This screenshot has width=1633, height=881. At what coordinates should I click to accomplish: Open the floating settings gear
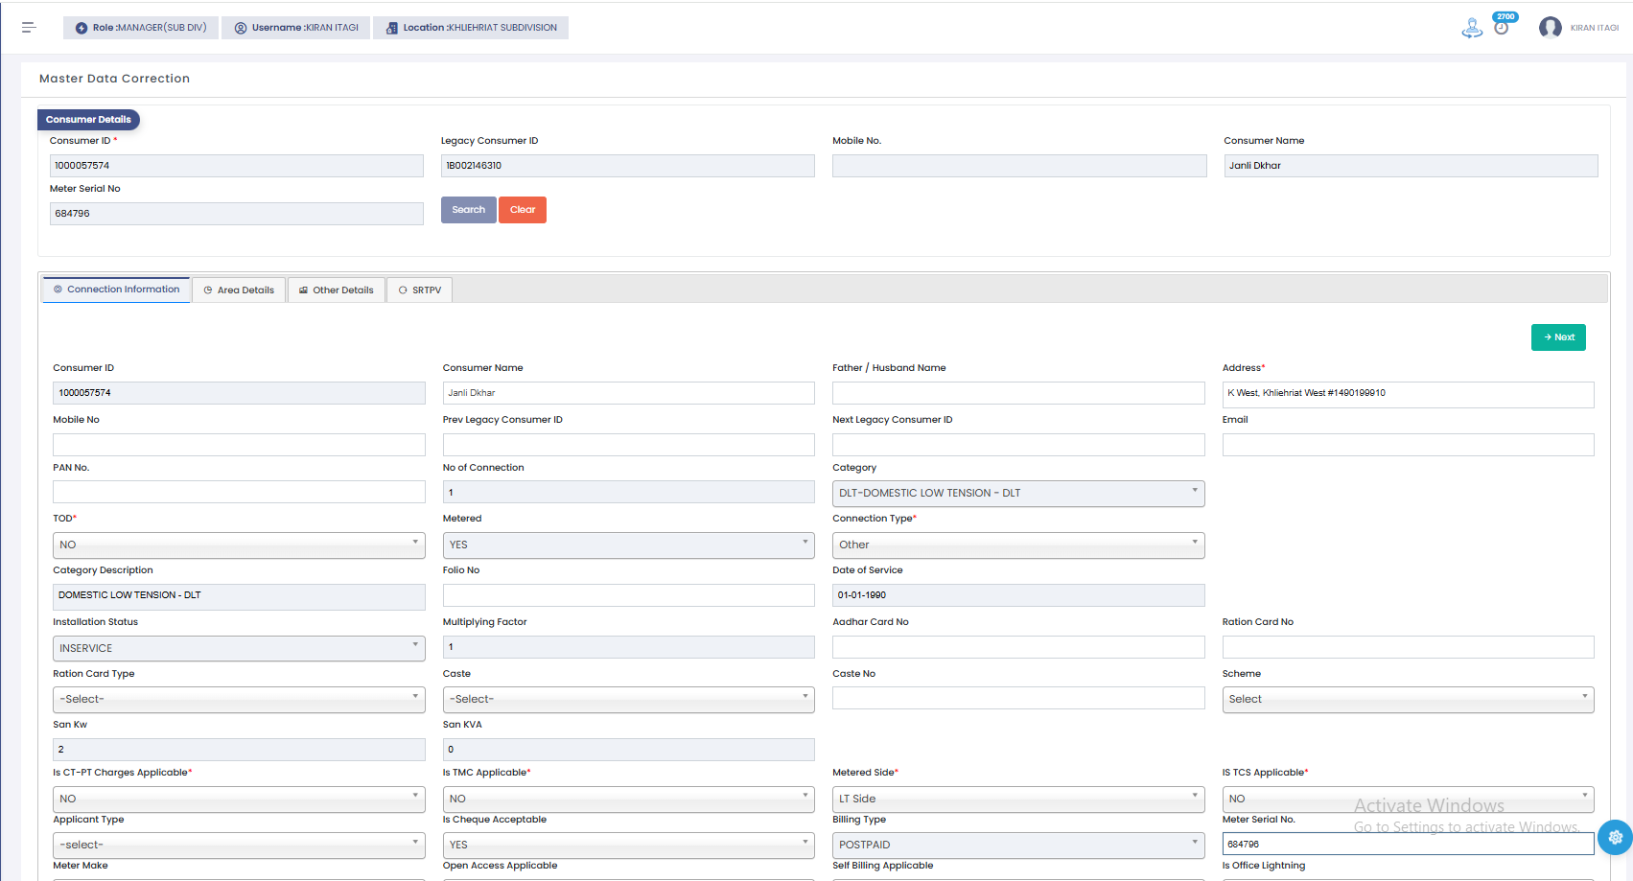pyautogui.click(x=1616, y=837)
